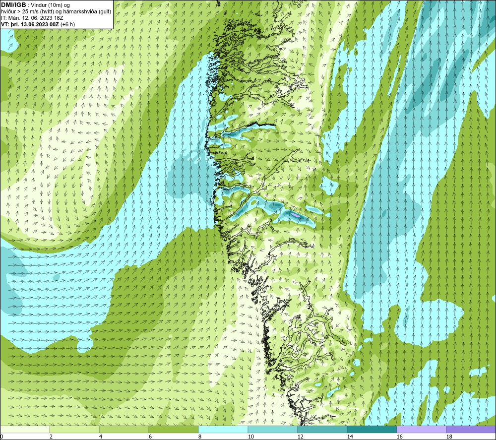Click the 'DMI/IGB' title text
496x440 pixels.
point(13,5)
